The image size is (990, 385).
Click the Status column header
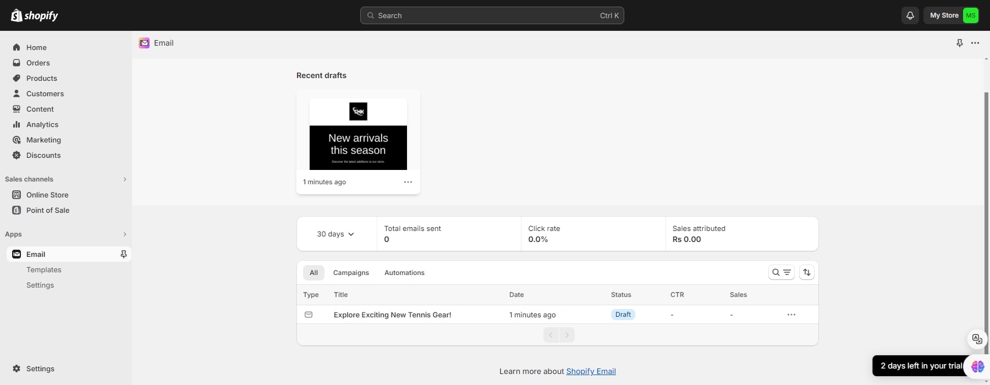[621, 295]
